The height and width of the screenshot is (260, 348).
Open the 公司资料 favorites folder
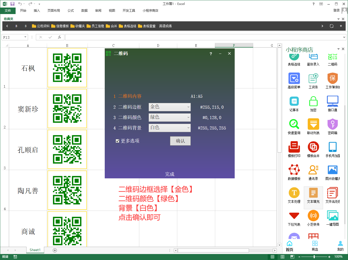point(41,26)
